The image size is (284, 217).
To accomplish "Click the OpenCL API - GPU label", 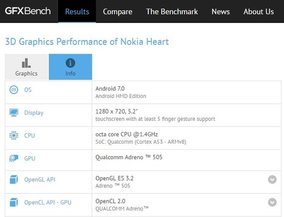I will (48, 202).
